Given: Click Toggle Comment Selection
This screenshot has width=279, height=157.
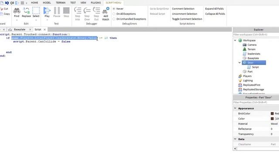Looking at the screenshot, I should (187, 19).
